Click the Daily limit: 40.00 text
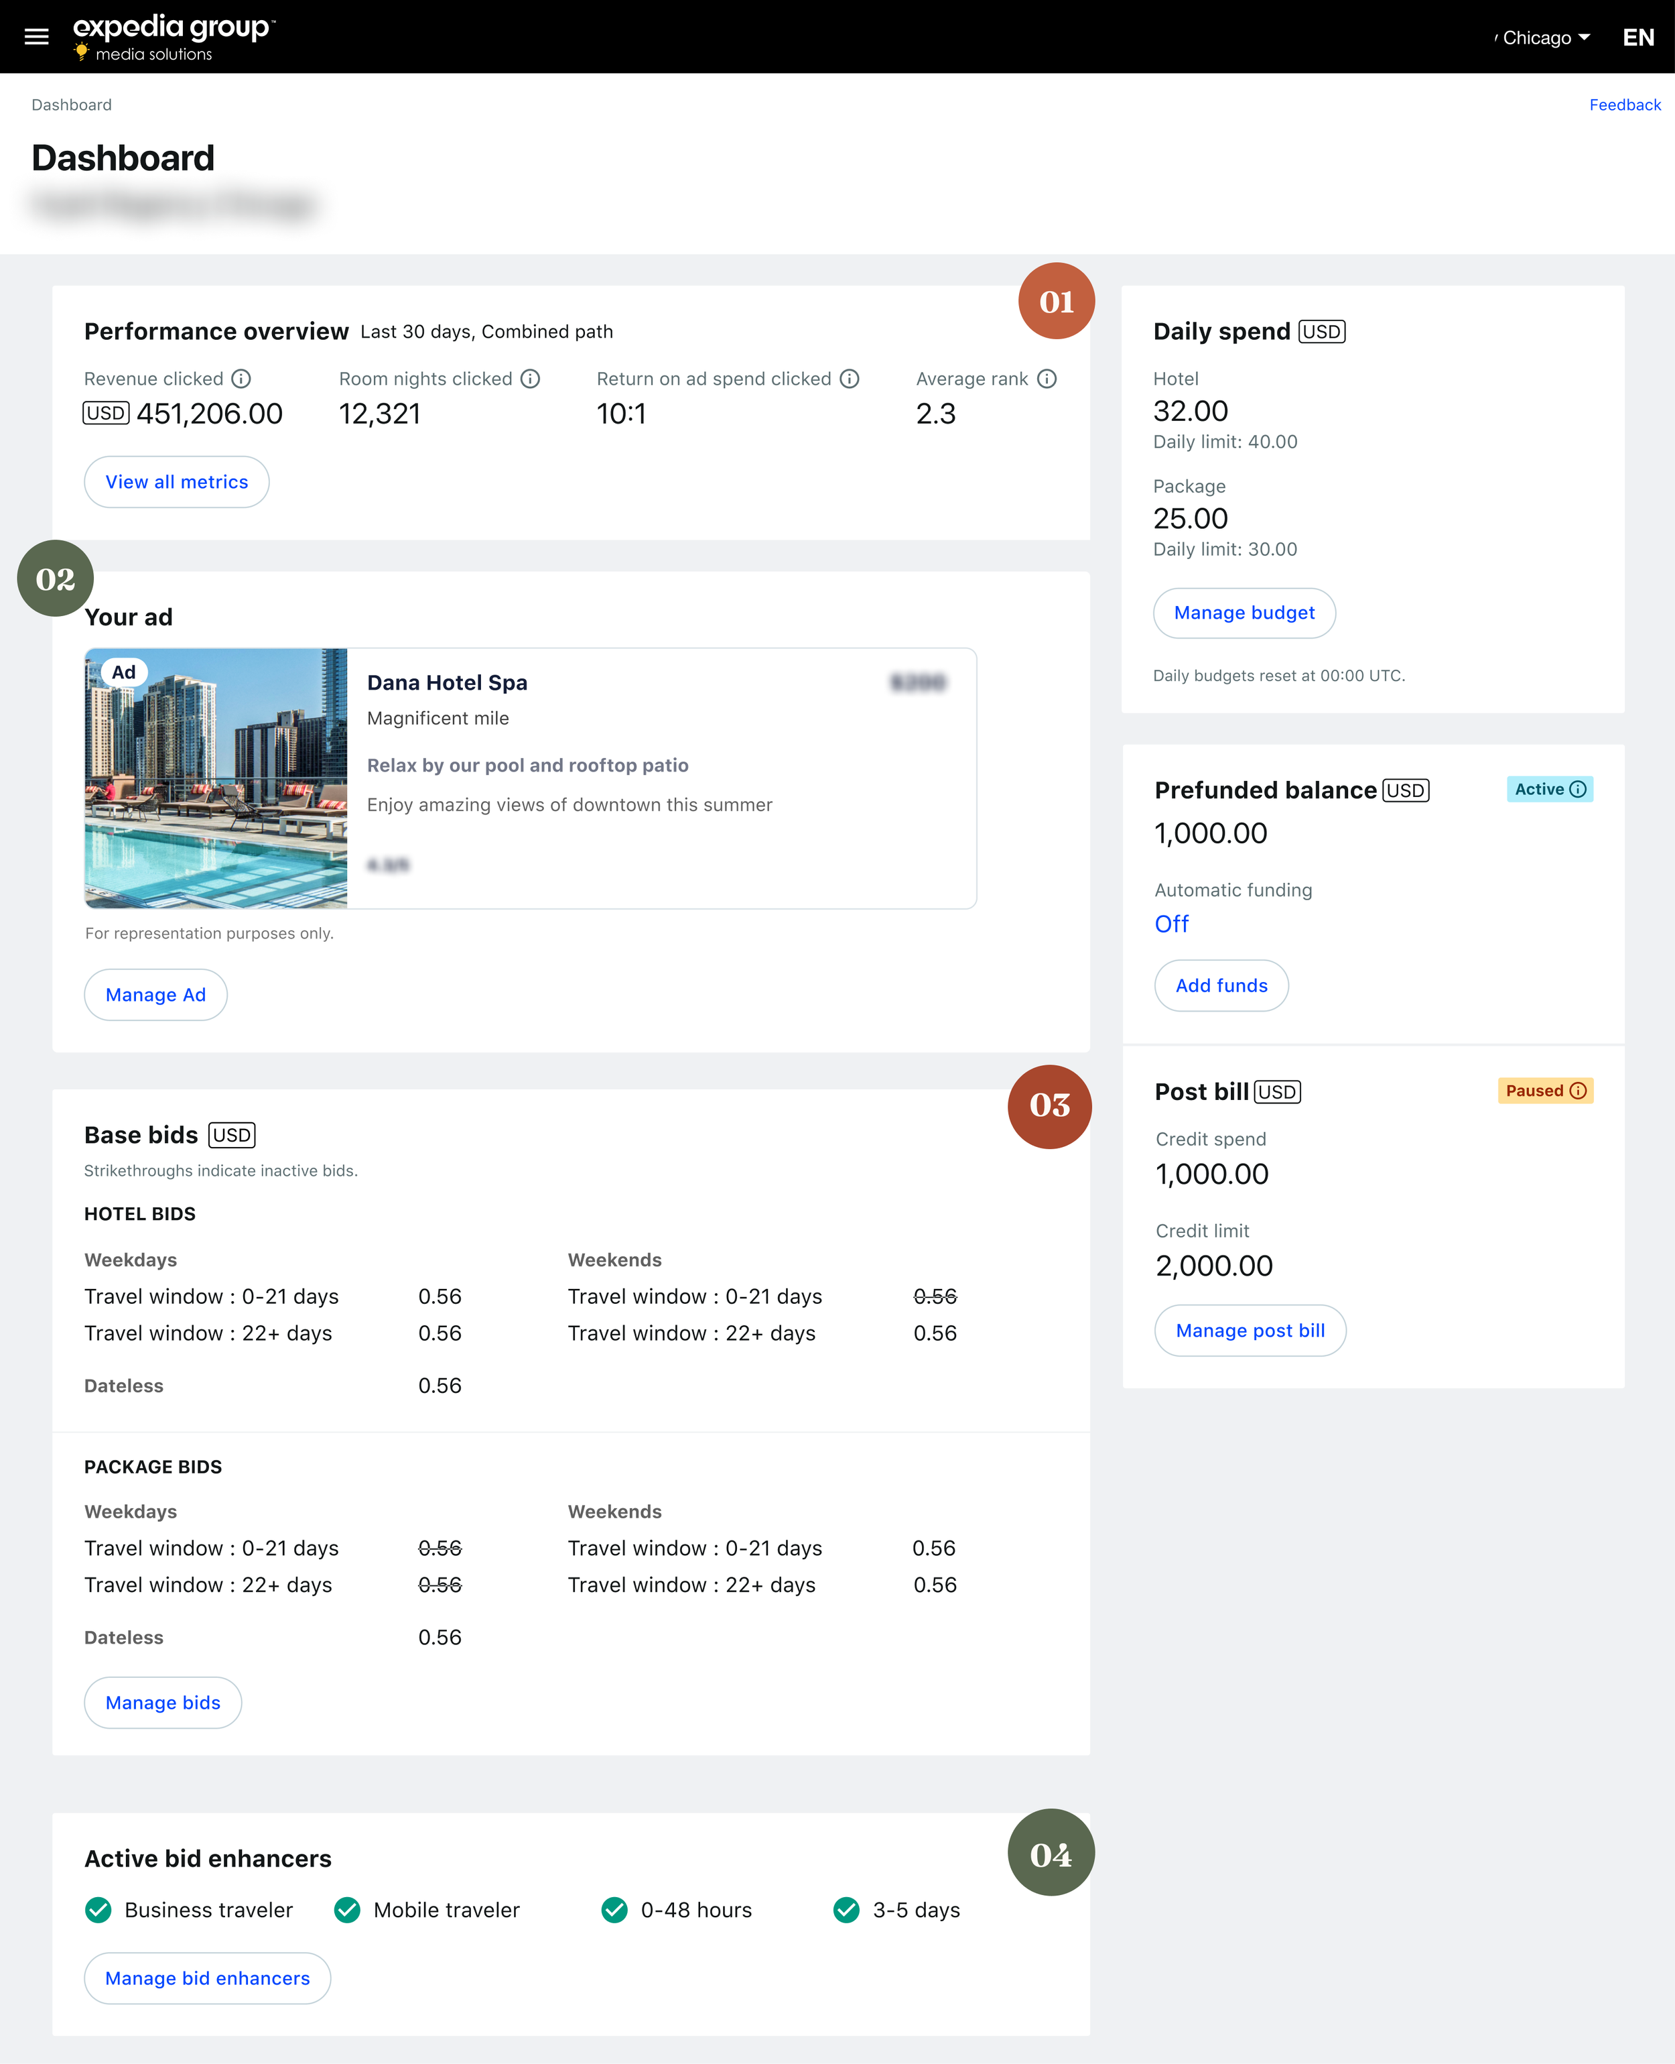Viewport: 1675px width, 2064px height. click(x=1225, y=441)
